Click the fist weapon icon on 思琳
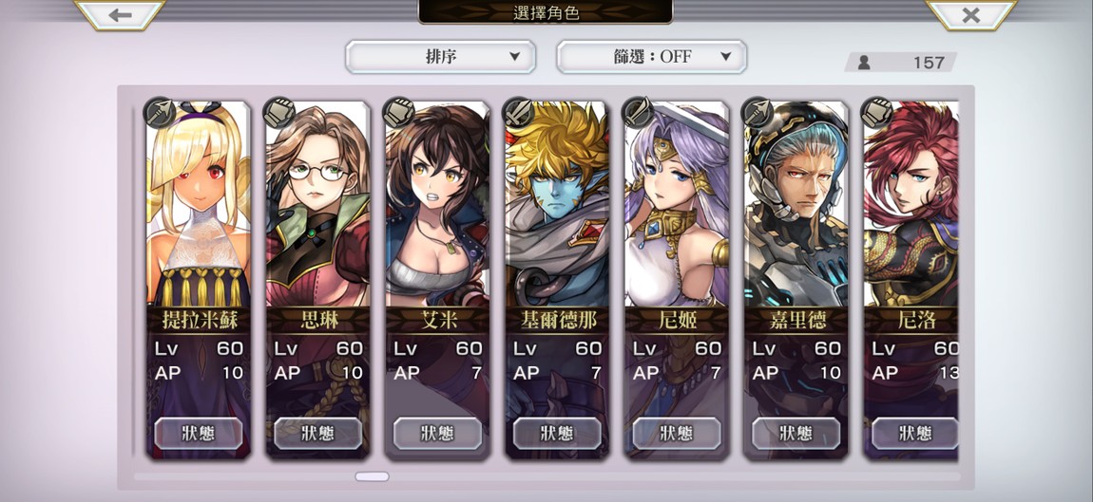The image size is (1093, 502). 278,112
